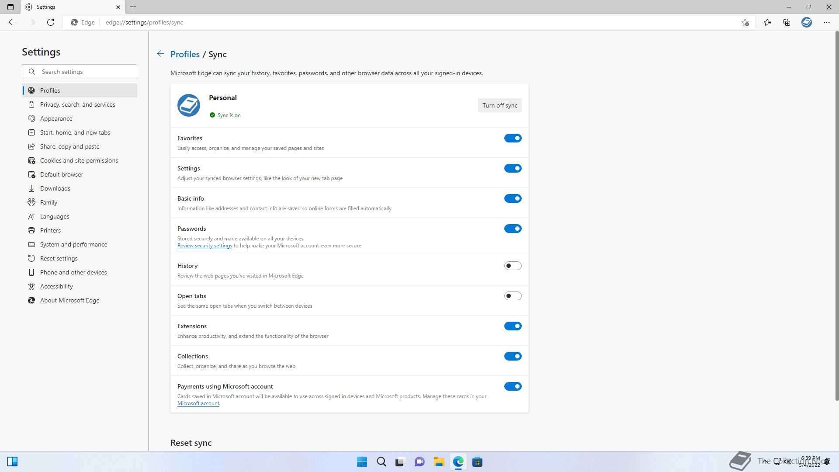
Task: Open Microsoft Store on taskbar
Action: [477, 462]
